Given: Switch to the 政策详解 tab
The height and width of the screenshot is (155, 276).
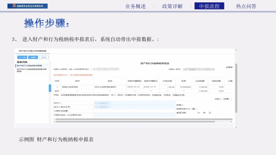Looking at the screenshot, I should pyautogui.click(x=172, y=6).
